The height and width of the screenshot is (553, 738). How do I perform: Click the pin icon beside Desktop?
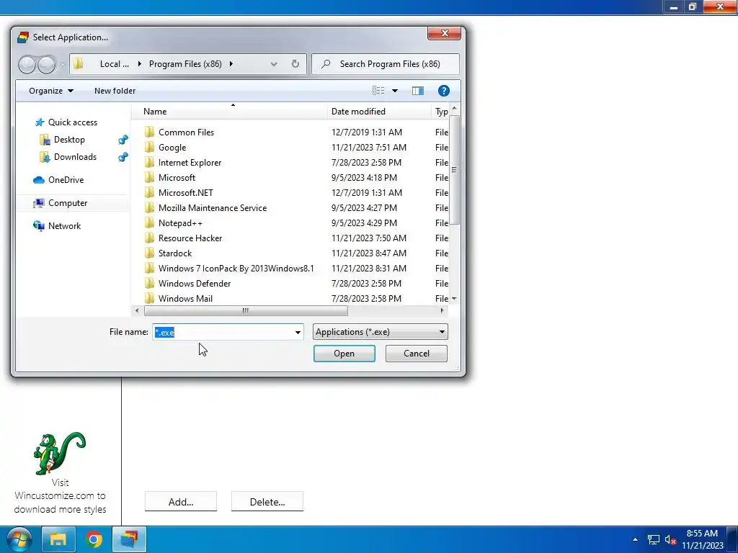click(x=123, y=140)
